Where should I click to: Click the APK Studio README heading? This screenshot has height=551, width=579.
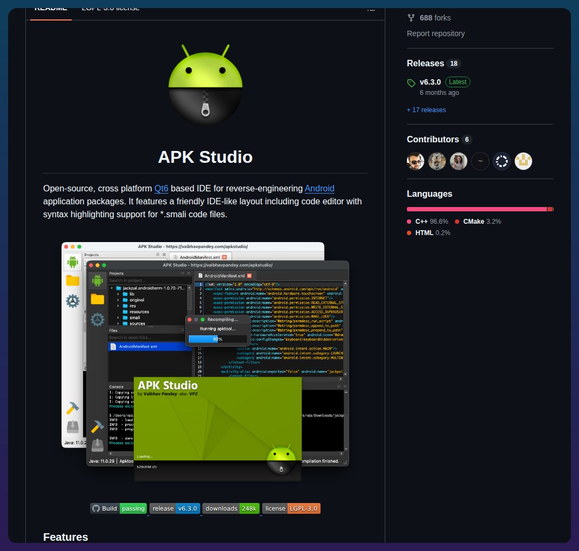[205, 157]
